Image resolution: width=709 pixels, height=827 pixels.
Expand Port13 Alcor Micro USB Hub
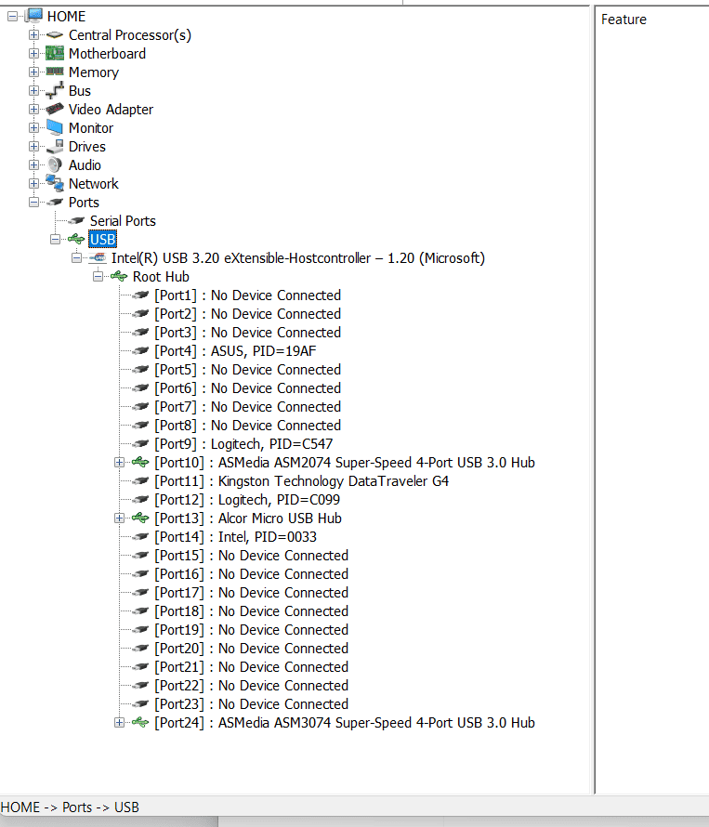pyautogui.click(x=119, y=518)
